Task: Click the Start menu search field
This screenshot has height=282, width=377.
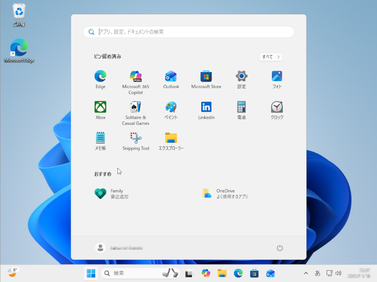Action: point(188,32)
